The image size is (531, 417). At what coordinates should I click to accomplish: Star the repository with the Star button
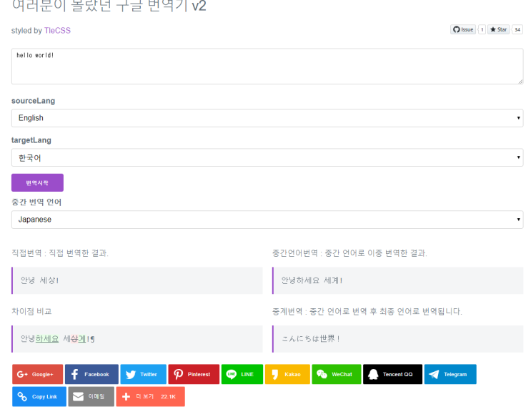point(499,29)
